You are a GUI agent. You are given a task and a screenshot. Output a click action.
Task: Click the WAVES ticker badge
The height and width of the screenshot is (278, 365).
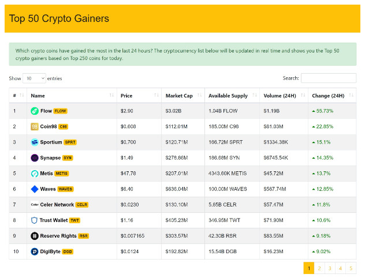click(65, 189)
